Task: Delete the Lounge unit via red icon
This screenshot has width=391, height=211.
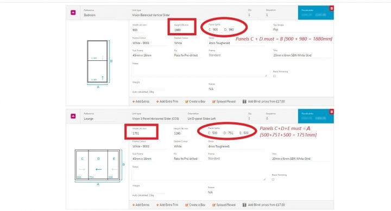Action: coord(331,111)
